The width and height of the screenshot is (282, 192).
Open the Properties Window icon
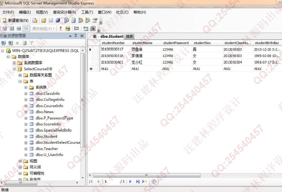[95, 20]
